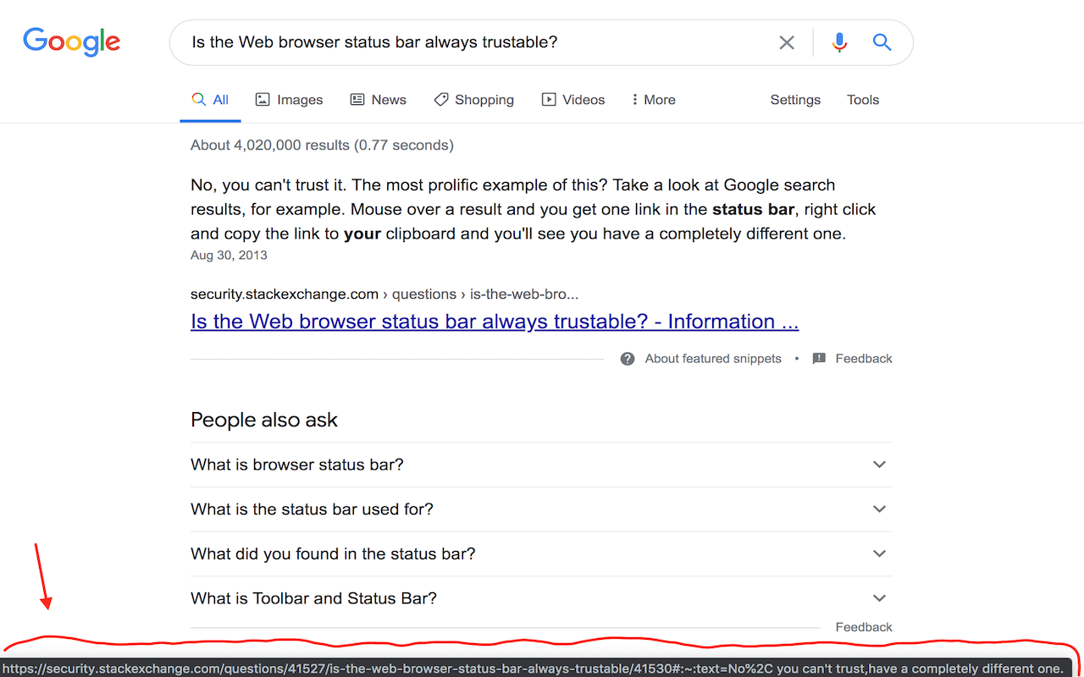Click the flag icon next to Feedback
The image size is (1084, 677).
(819, 358)
